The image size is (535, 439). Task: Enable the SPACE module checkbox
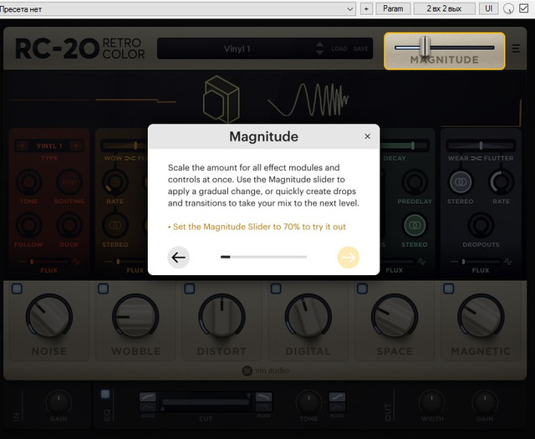[x=362, y=288]
